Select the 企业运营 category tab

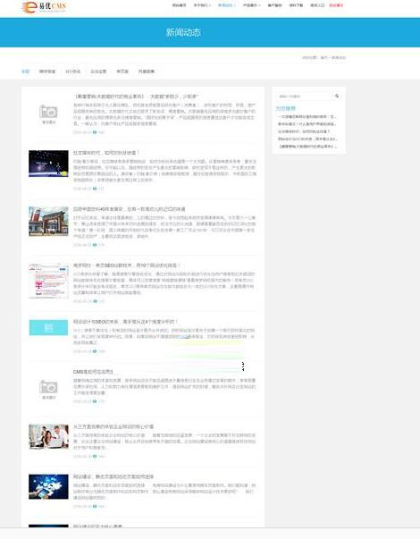[98, 72]
